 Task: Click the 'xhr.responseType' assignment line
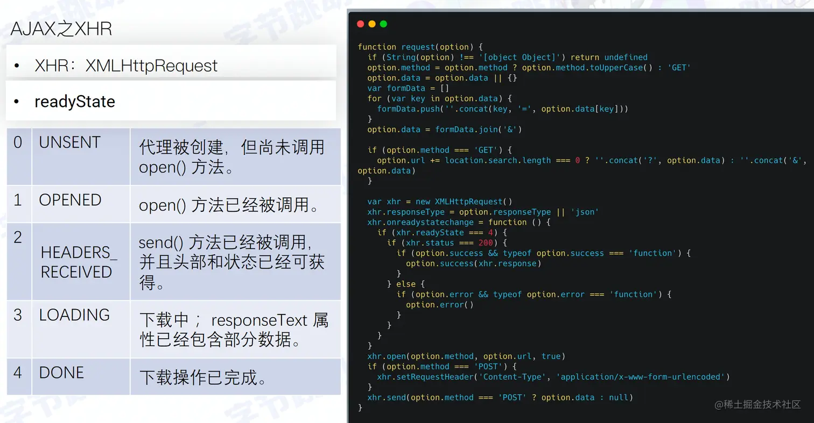click(483, 212)
